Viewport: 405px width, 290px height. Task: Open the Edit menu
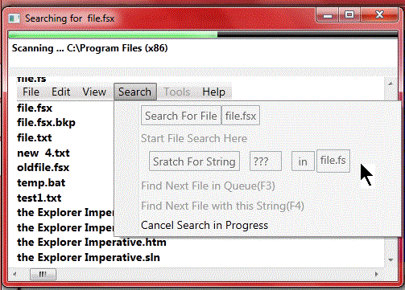pyautogui.click(x=61, y=92)
